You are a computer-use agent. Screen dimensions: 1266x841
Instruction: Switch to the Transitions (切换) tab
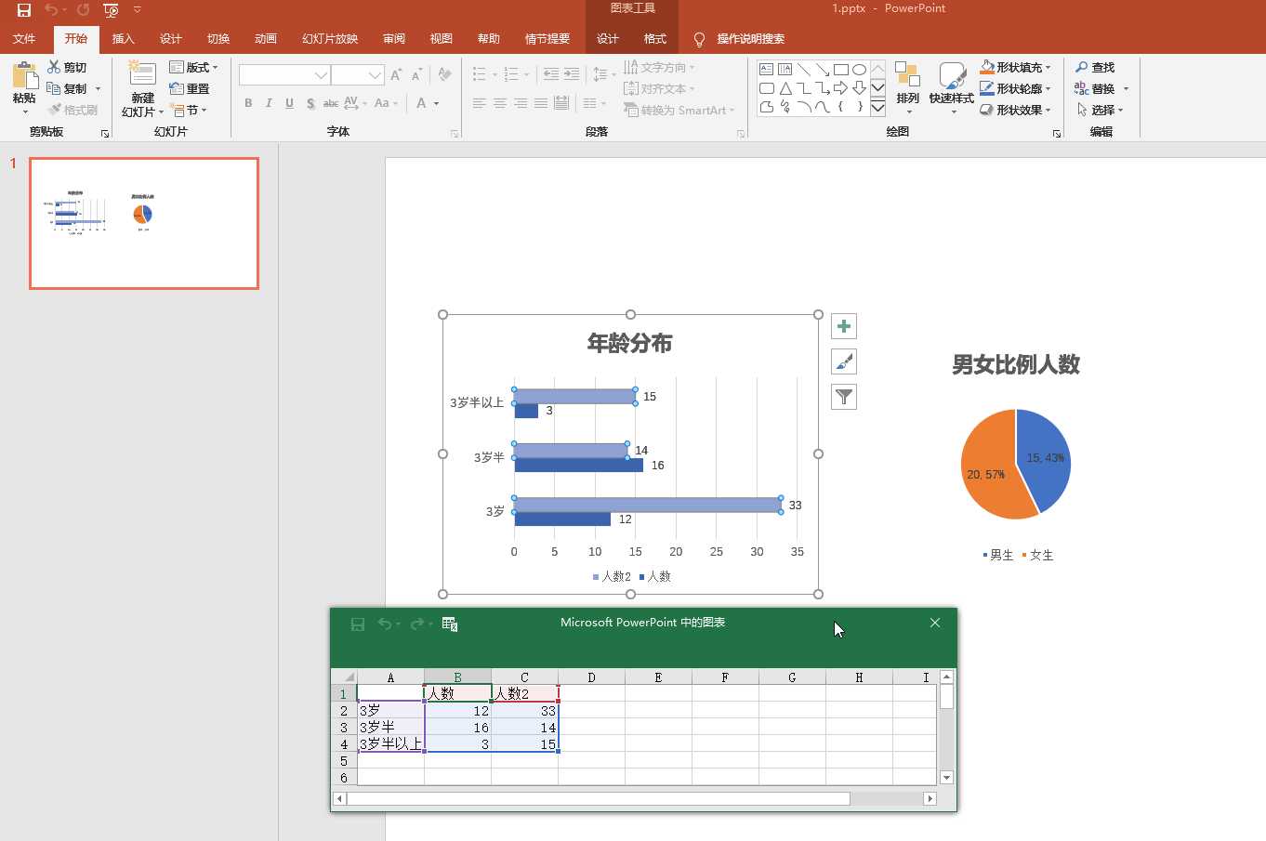click(218, 39)
